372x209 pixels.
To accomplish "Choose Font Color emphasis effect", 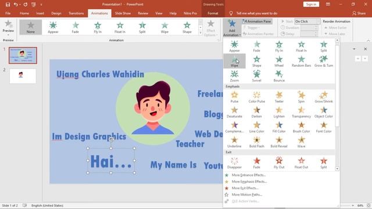I will (324, 127).
